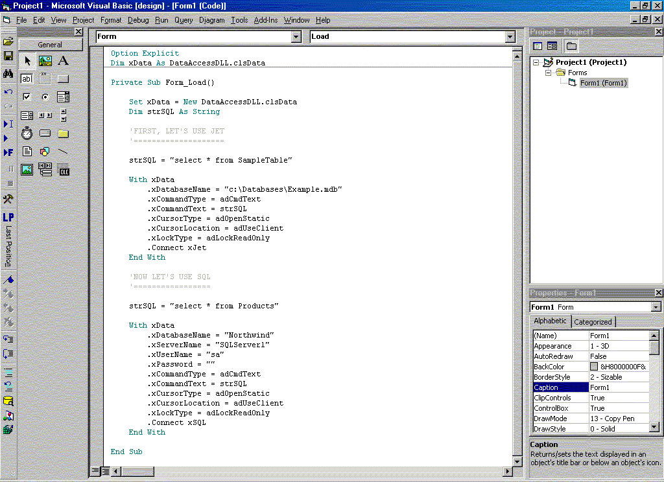Screen dimensions: 664x482
Task: Click the Open Project folder icon
Action: pos(8,41)
